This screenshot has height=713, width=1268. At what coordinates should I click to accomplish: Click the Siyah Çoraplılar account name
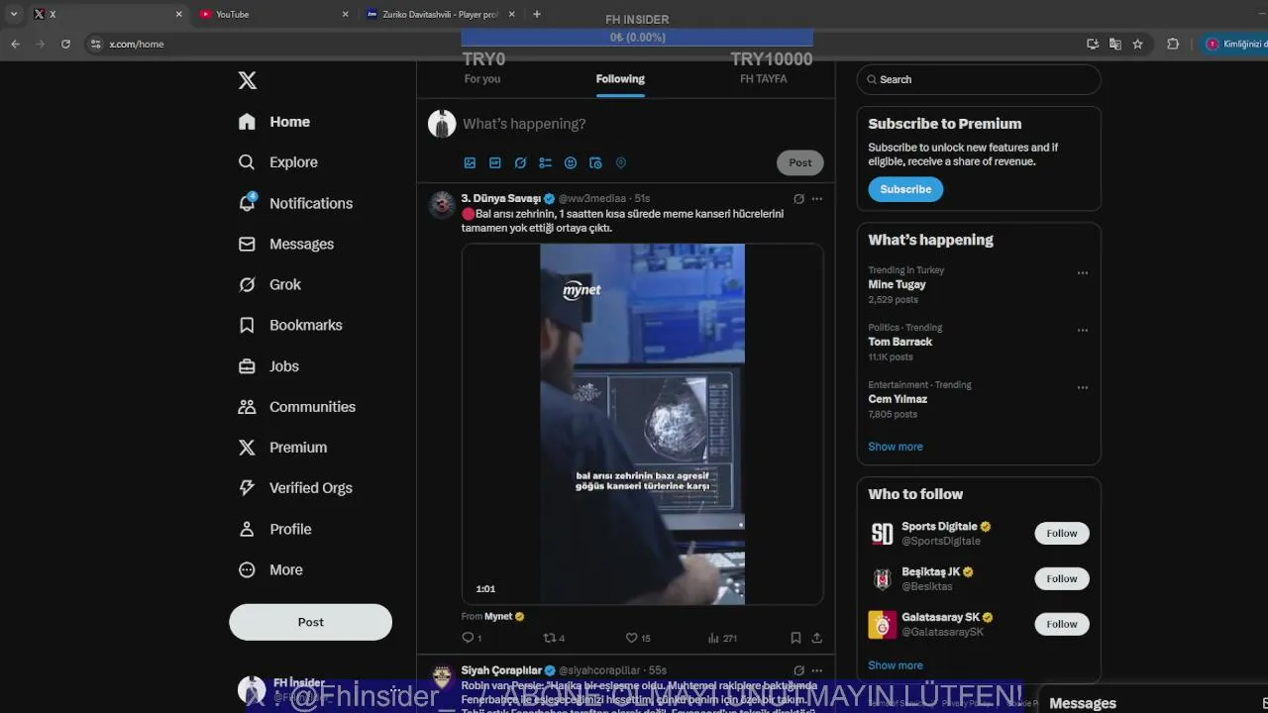tap(501, 670)
